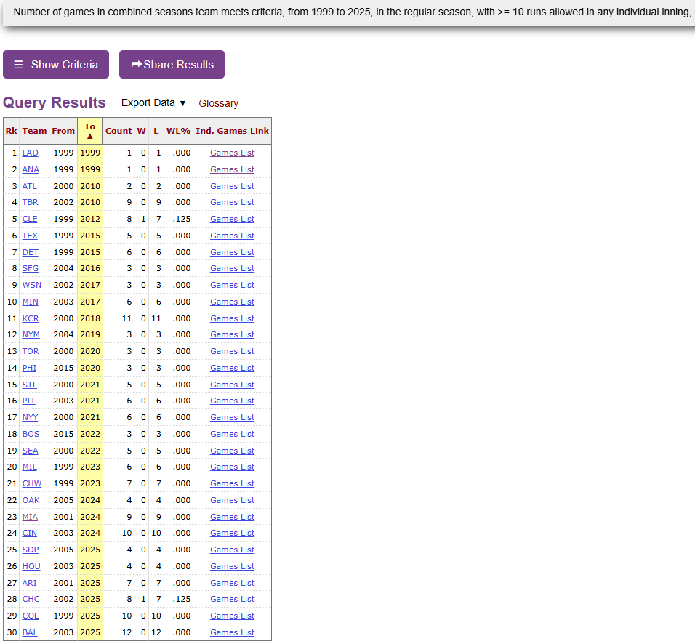Open the Export Data dropdown
This screenshot has height=644, width=695.
click(153, 102)
